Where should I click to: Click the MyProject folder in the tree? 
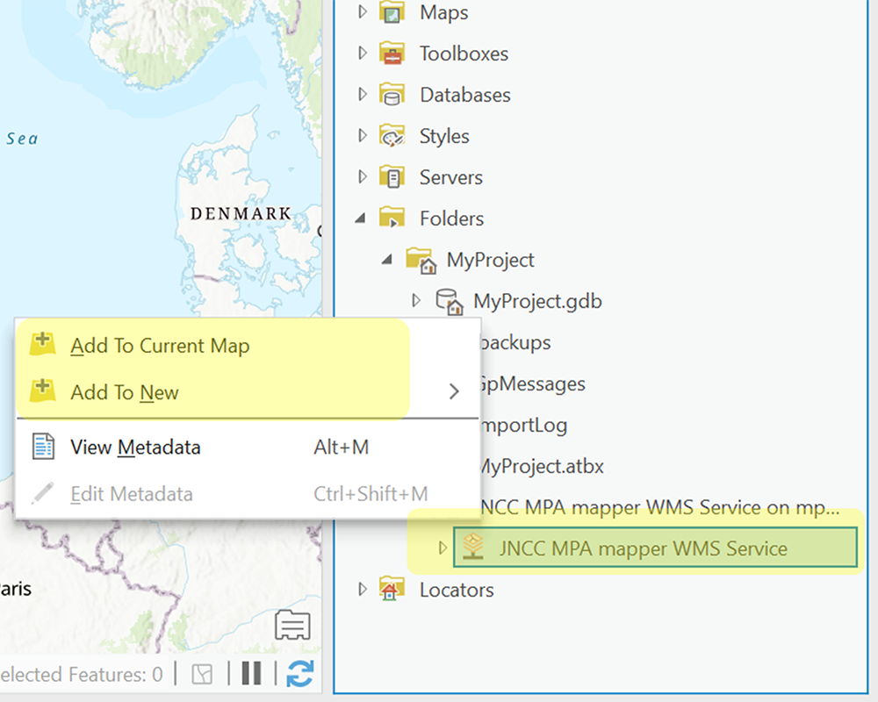[x=490, y=260]
